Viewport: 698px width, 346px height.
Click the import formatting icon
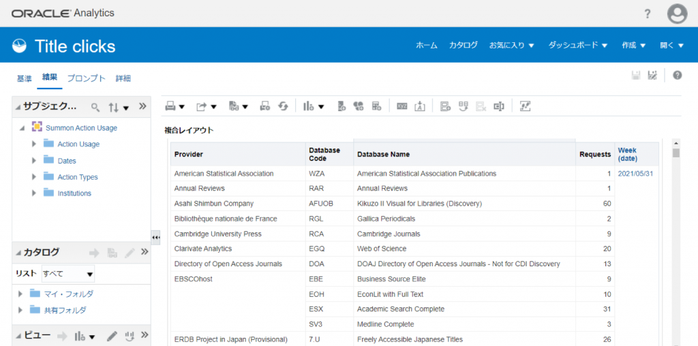click(420, 106)
